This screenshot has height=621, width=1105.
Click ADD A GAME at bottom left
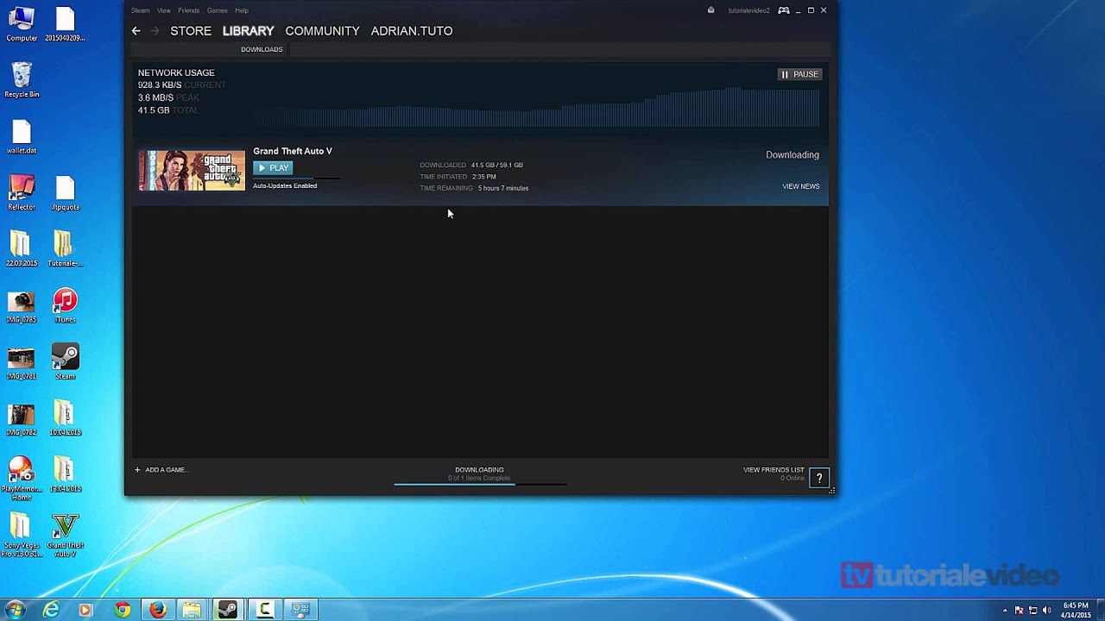click(x=167, y=470)
